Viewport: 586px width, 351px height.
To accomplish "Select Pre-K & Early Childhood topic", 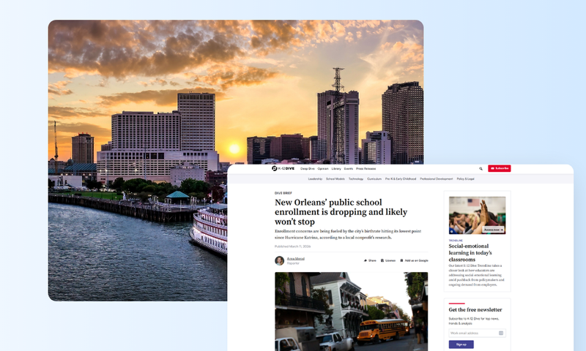I will point(401,179).
